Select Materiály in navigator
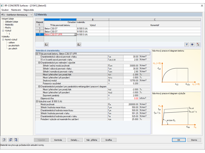The height and width of the screenshot is (153, 205). click(9, 25)
